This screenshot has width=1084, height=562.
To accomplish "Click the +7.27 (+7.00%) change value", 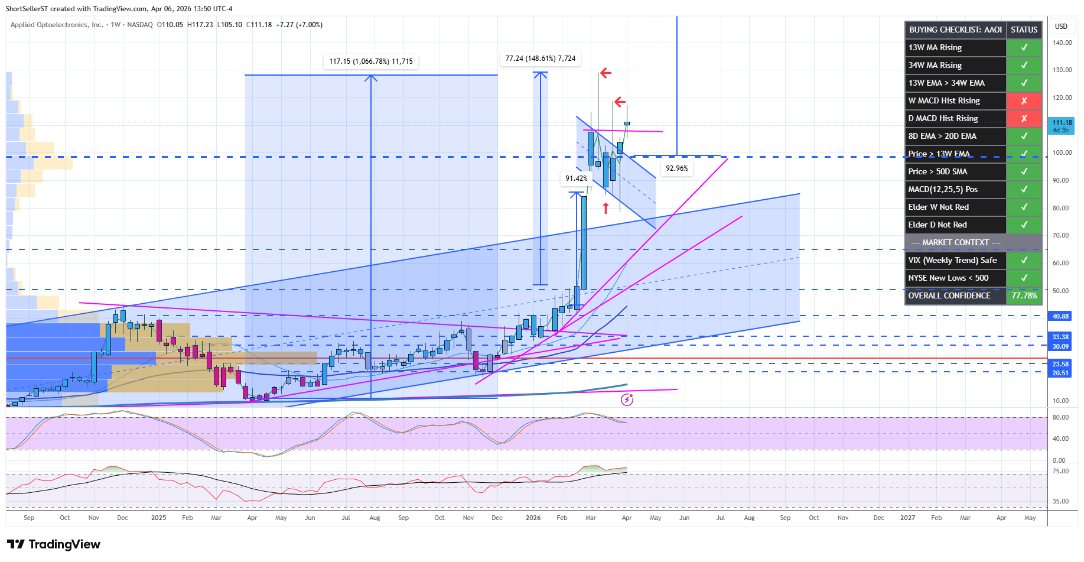I will pyautogui.click(x=300, y=25).
